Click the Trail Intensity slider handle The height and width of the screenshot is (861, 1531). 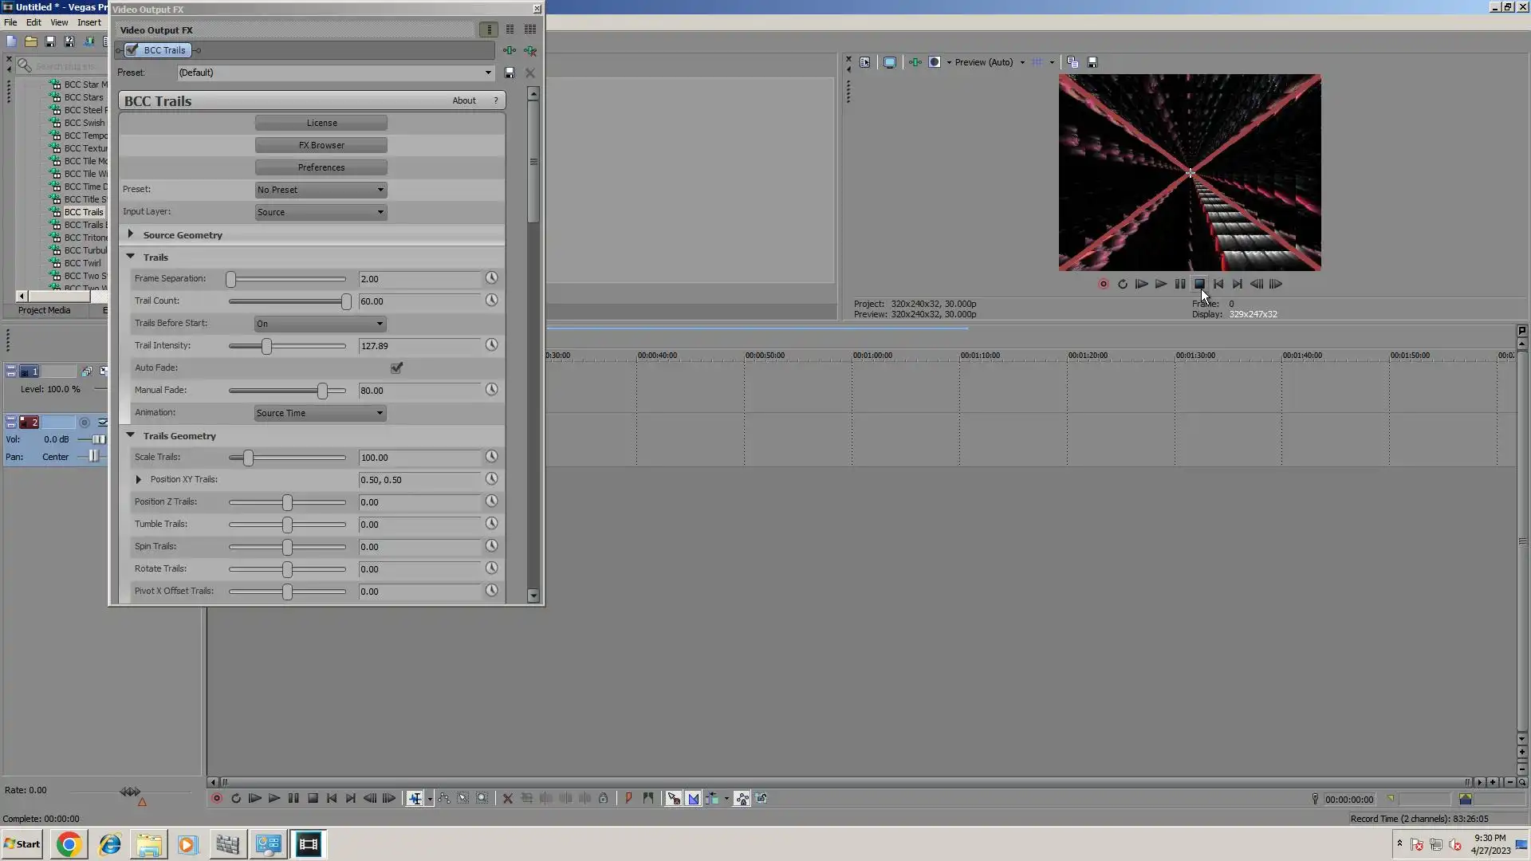[267, 346]
